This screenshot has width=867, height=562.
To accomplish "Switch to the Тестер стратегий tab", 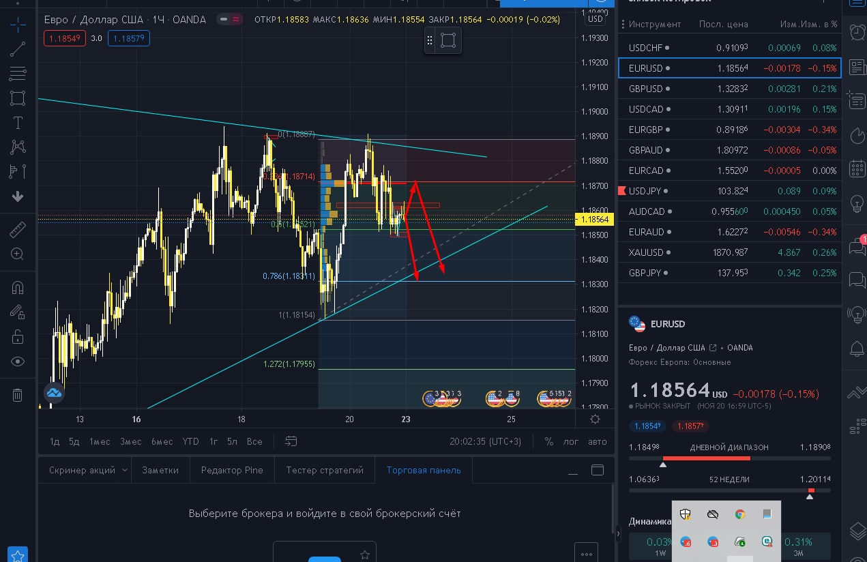I will point(325,470).
